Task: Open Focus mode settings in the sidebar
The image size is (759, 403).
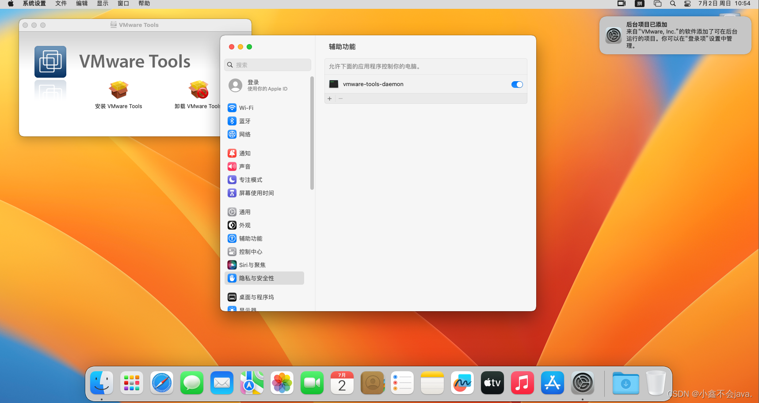Action: (x=264, y=180)
